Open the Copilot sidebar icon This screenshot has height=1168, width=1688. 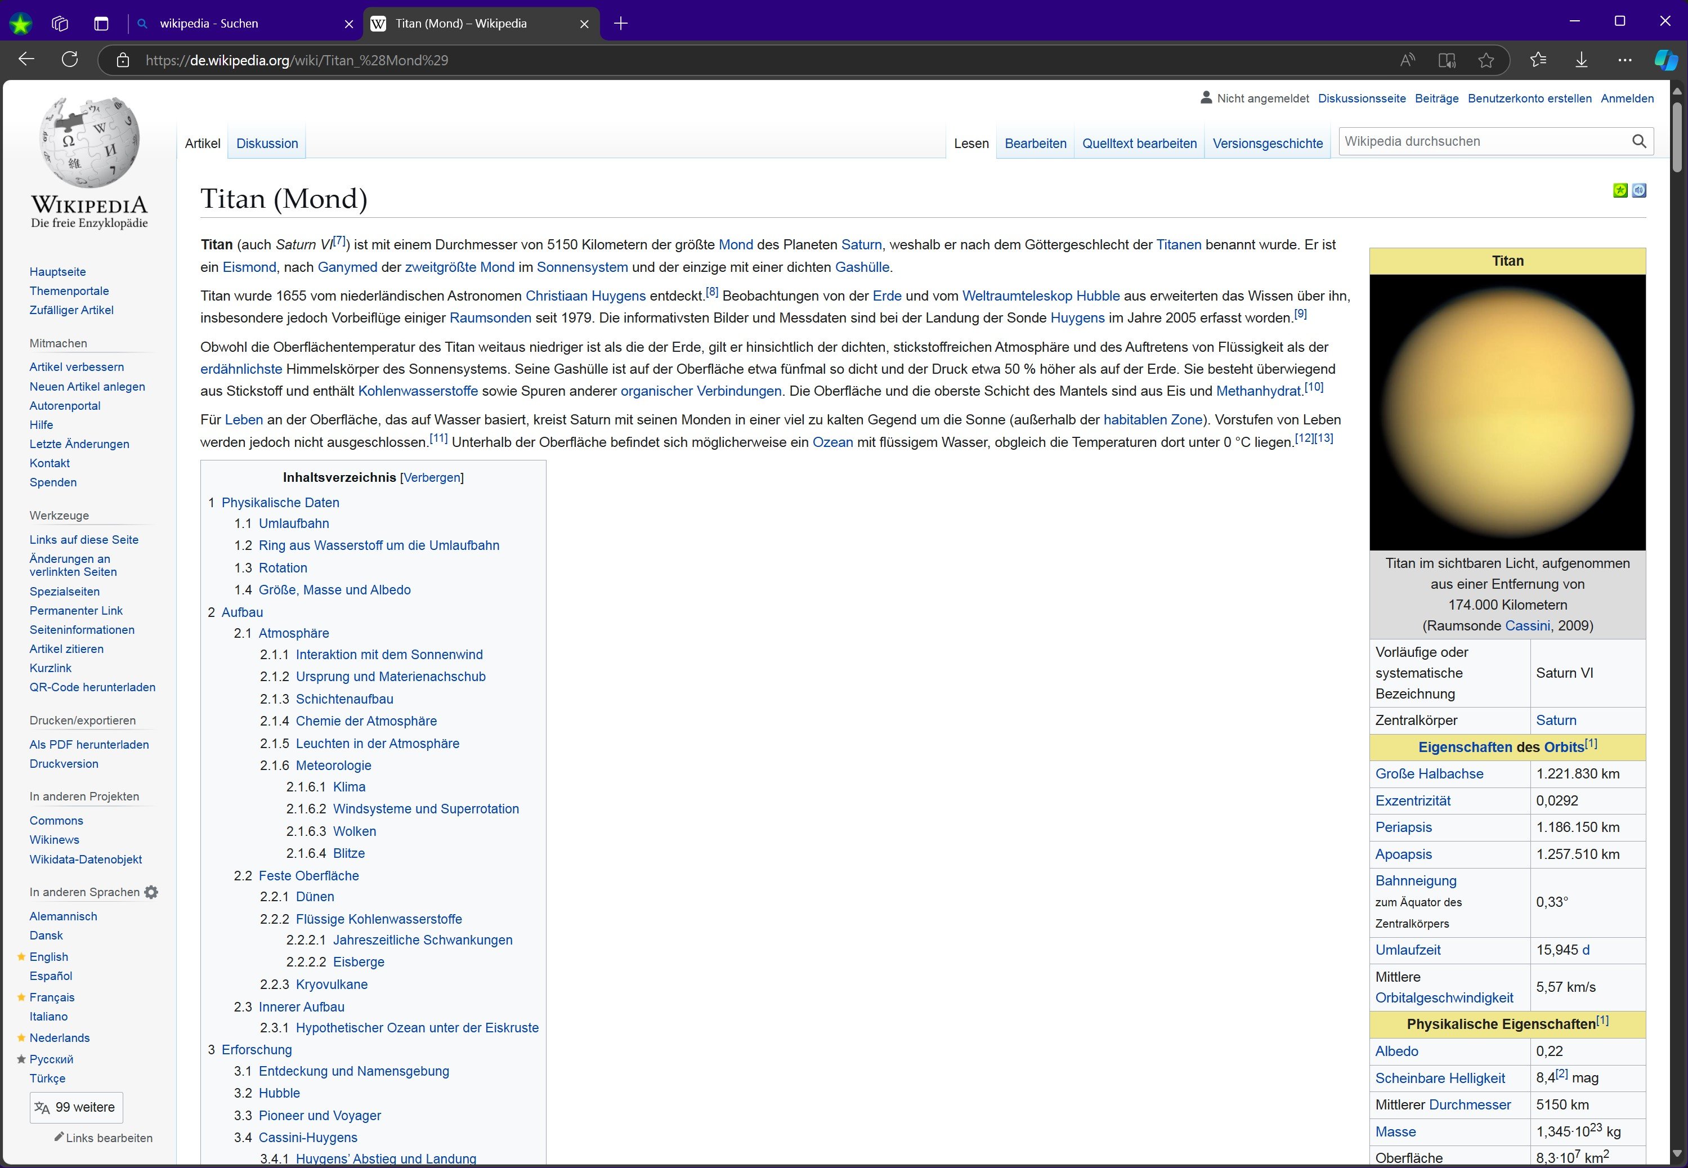click(x=1665, y=60)
